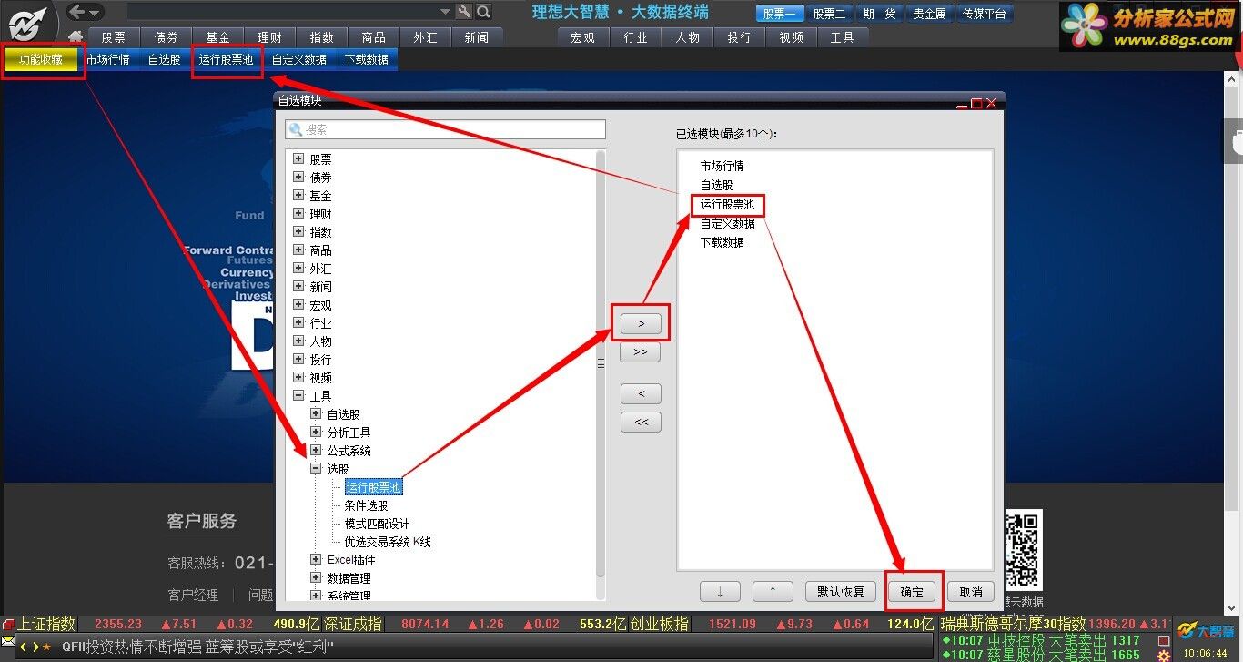Select 自定义数据 in the 已选模块 list
Image resolution: width=1243 pixels, height=662 pixels.
727,223
